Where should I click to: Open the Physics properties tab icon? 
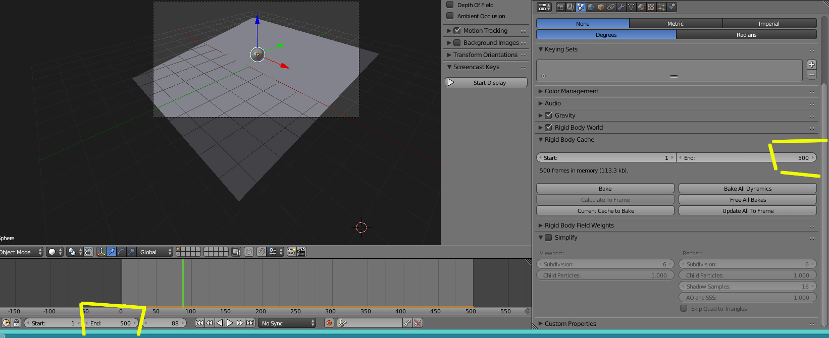671,7
